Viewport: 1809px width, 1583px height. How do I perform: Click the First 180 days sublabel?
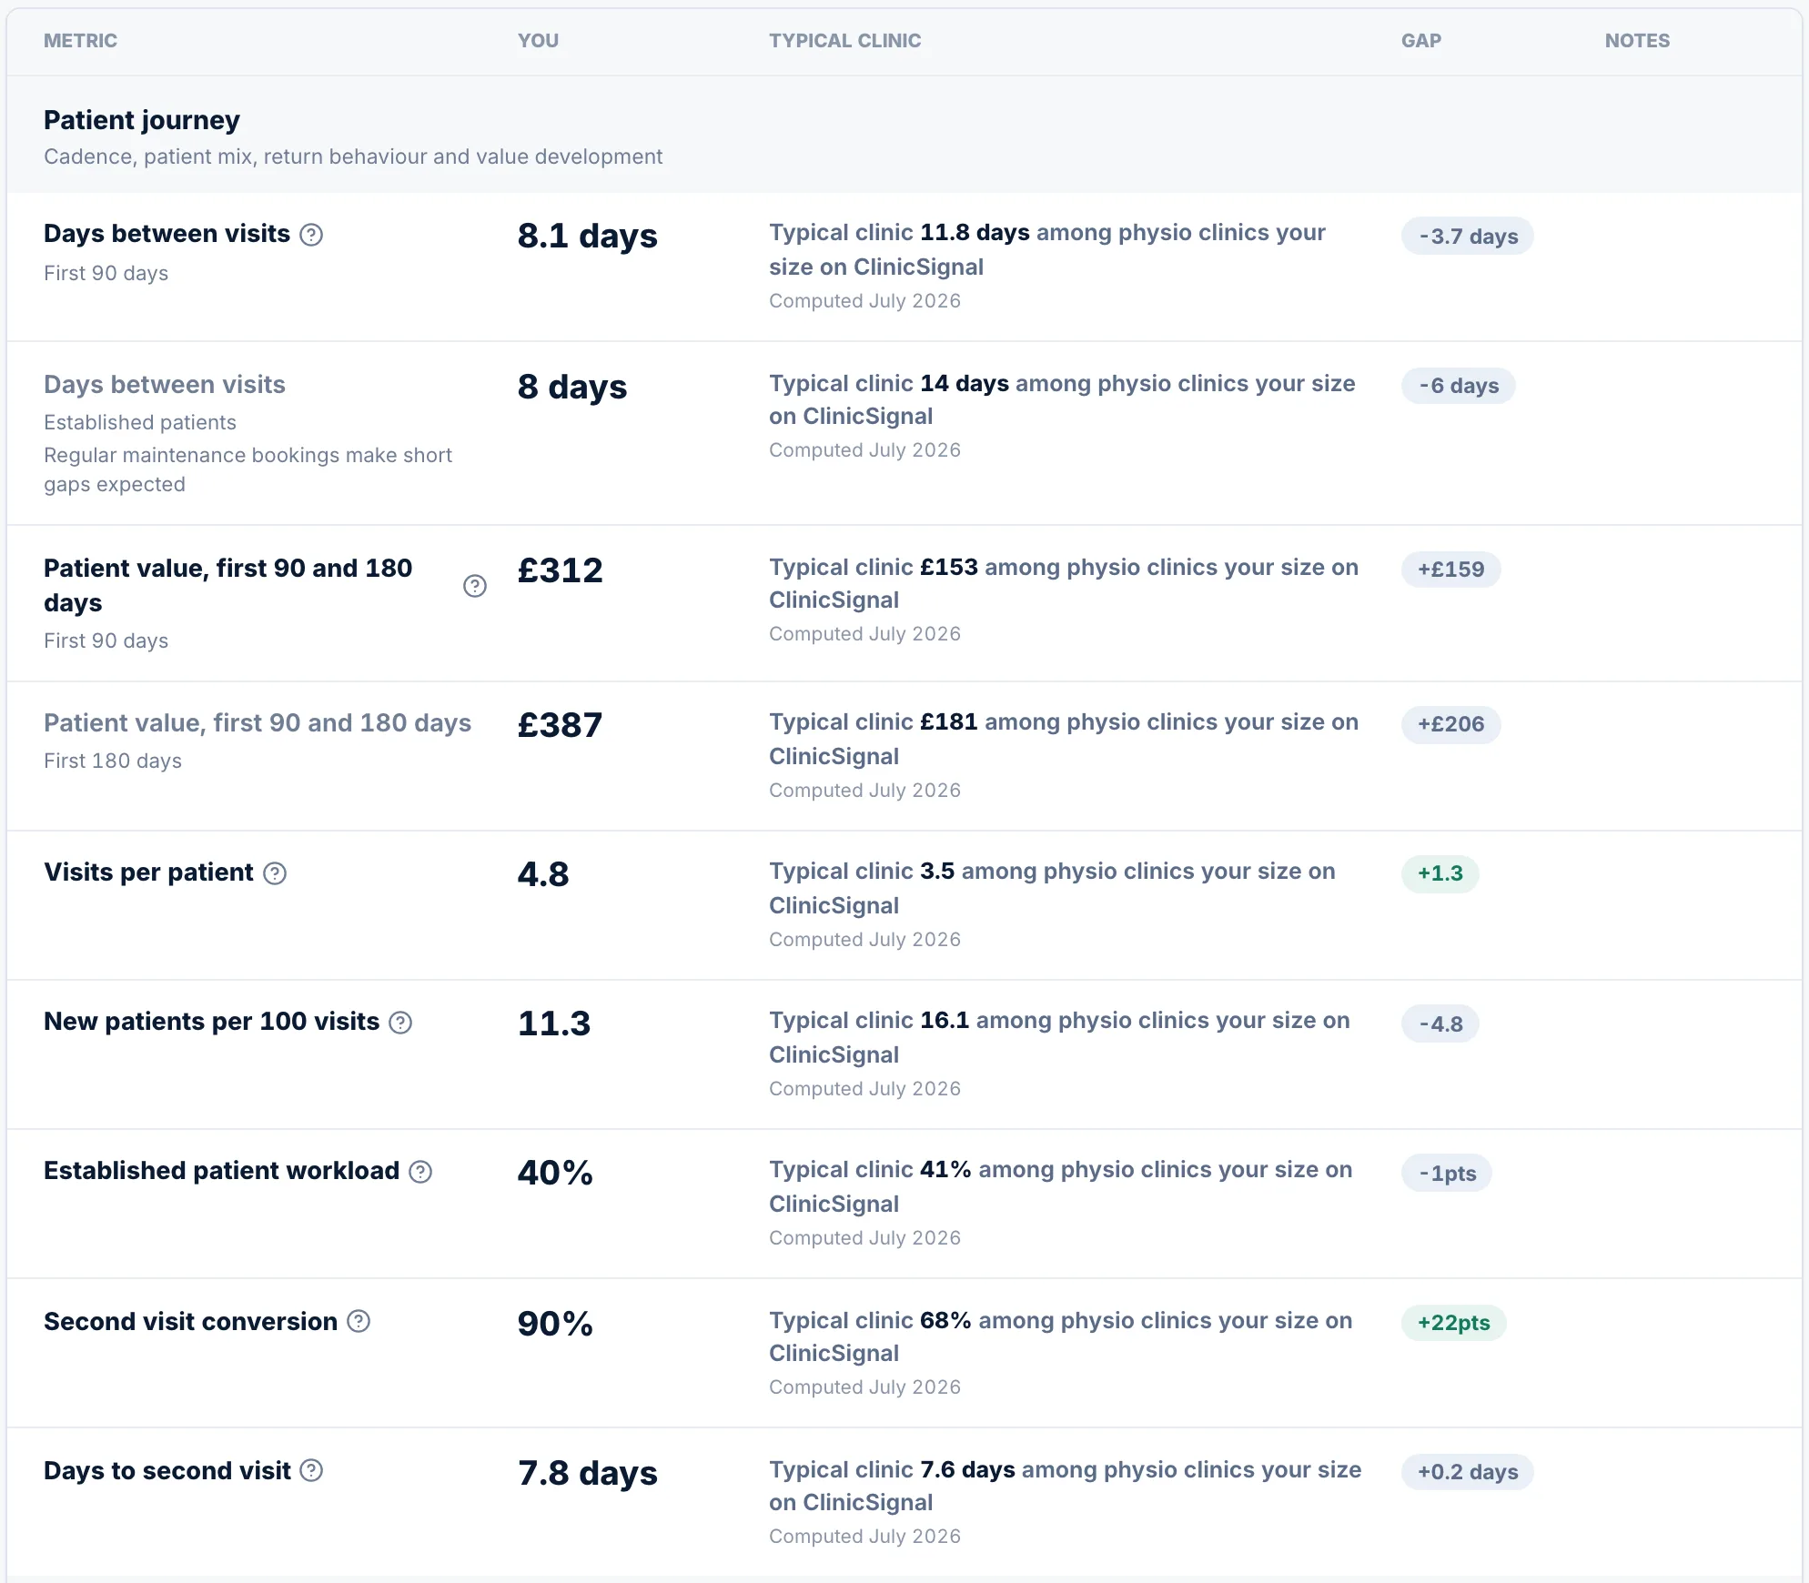[x=112, y=761]
